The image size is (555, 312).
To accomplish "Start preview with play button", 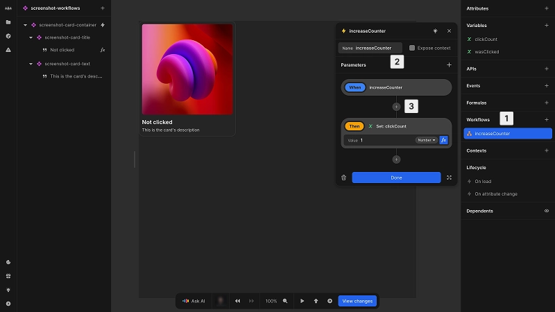I will click(302, 301).
